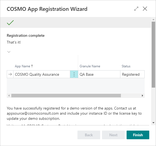Click the "That's it!" text
156x146 pixels.
[14, 42]
